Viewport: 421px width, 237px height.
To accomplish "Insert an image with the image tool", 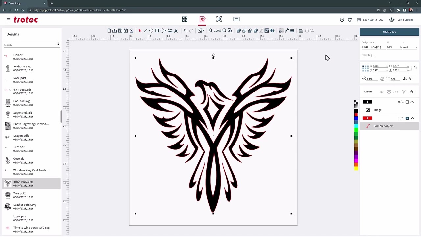I will [x=170, y=31].
